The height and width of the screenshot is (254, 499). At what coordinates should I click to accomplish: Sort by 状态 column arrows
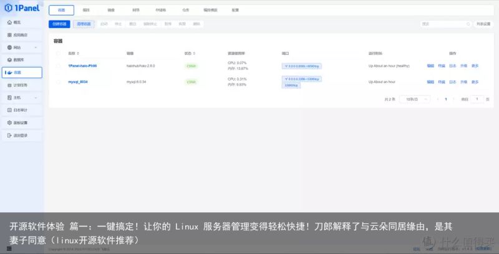[194, 54]
